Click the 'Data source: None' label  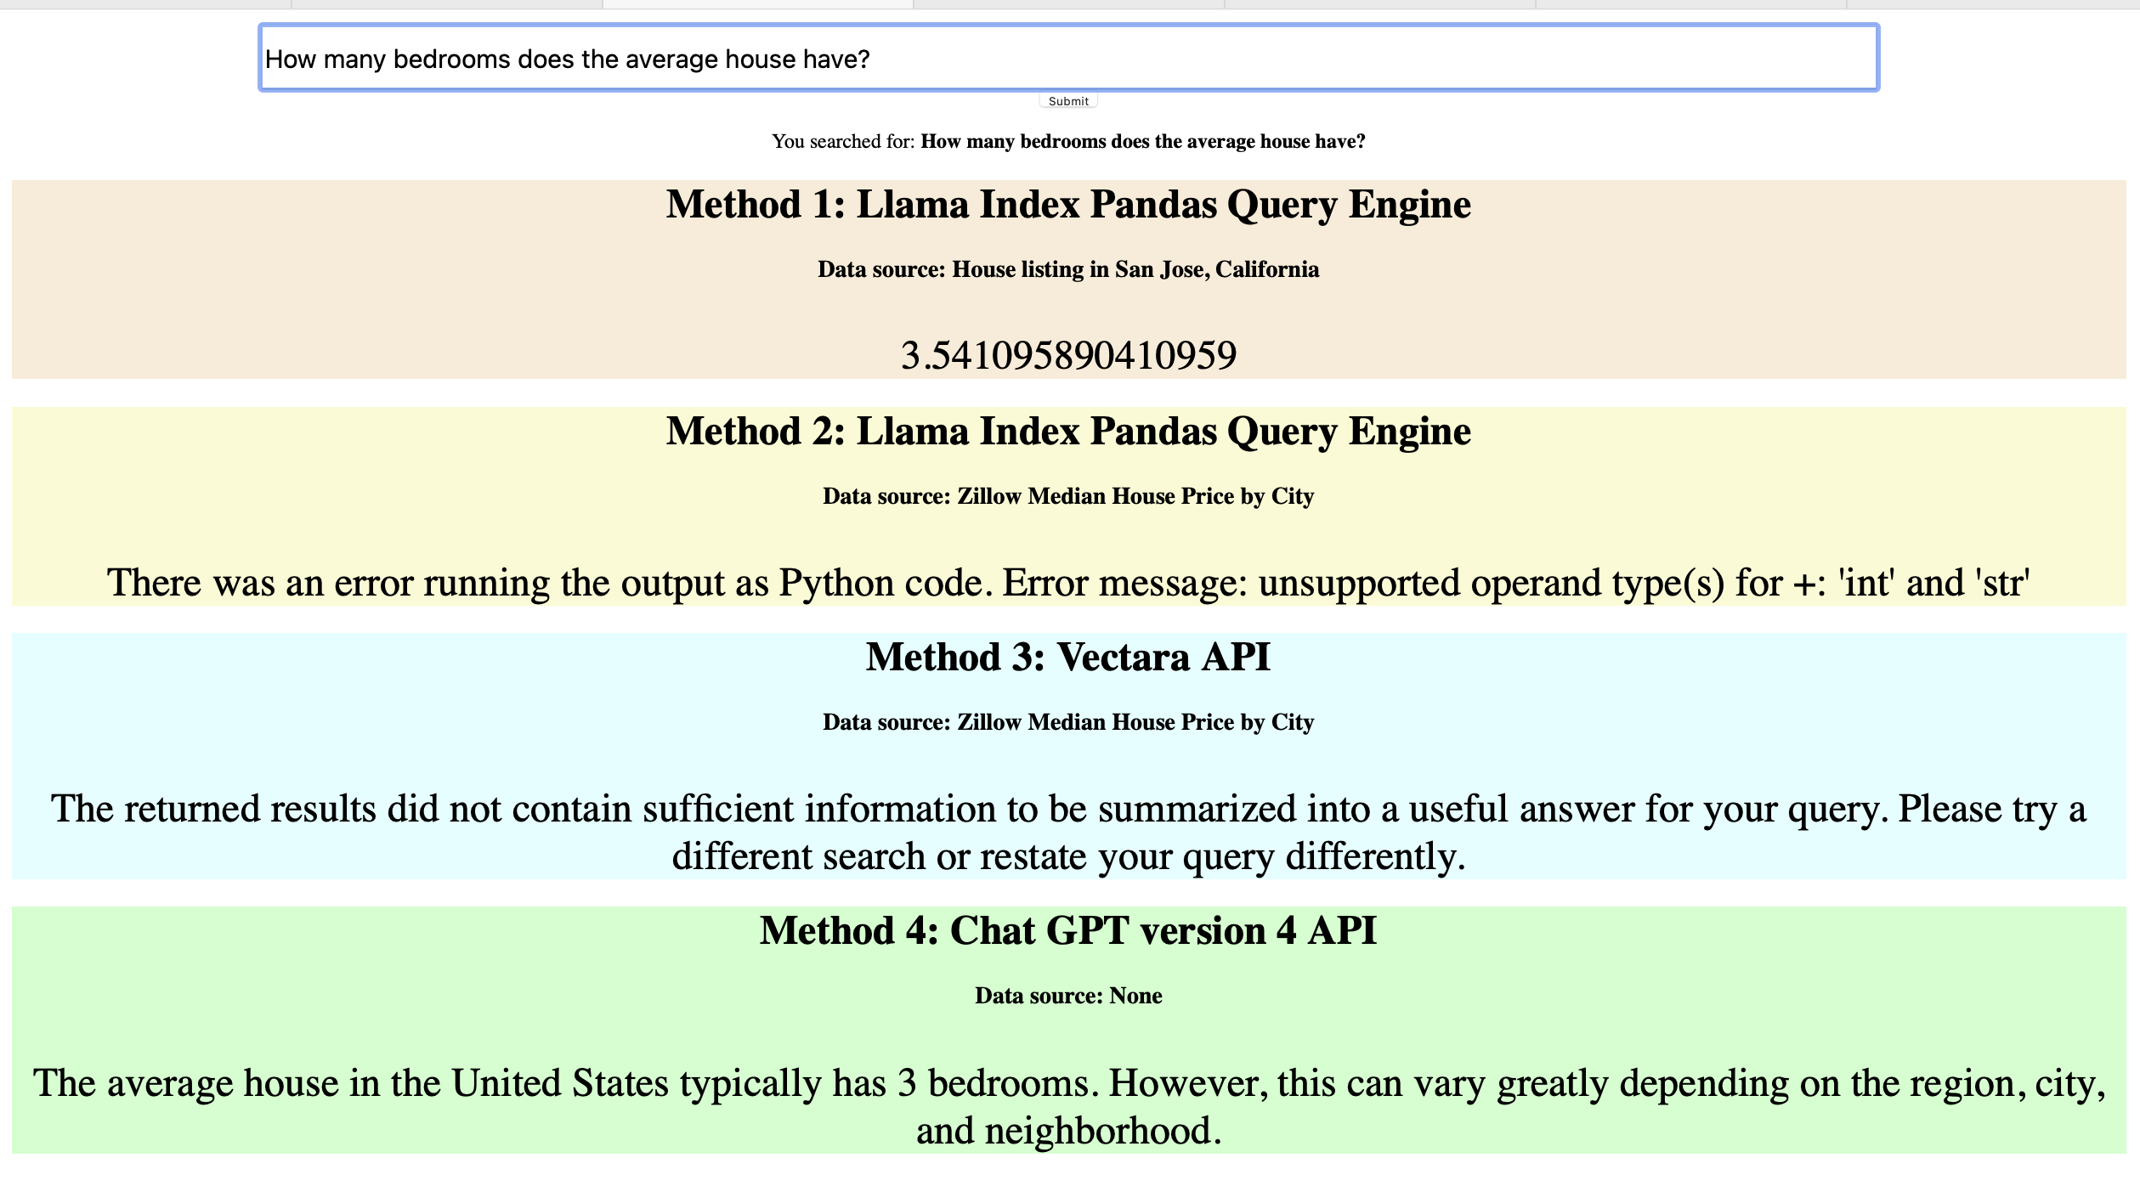tap(1068, 996)
